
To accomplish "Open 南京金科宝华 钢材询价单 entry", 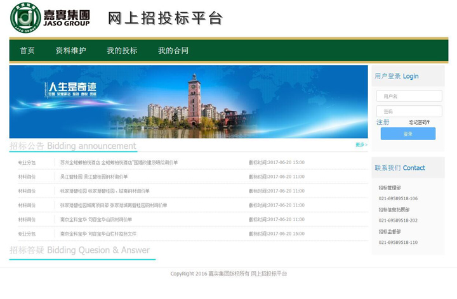I will pos(96,220).
